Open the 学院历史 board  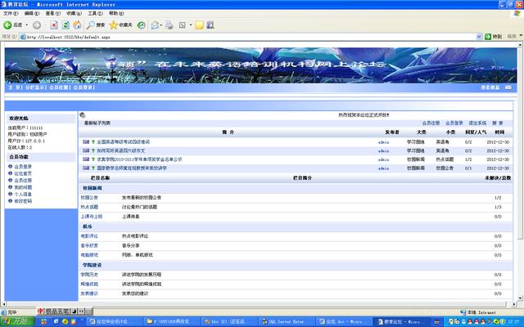click(89, 275)
